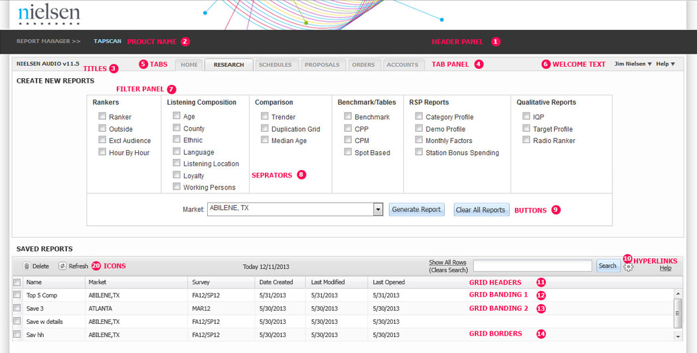Switch to the HOME tab

tap(189, 65)
